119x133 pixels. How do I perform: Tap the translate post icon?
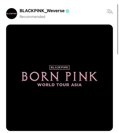[109, 12]
